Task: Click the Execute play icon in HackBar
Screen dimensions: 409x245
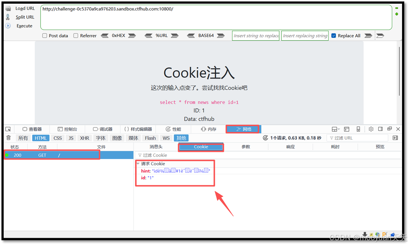Action: (8, 26)
